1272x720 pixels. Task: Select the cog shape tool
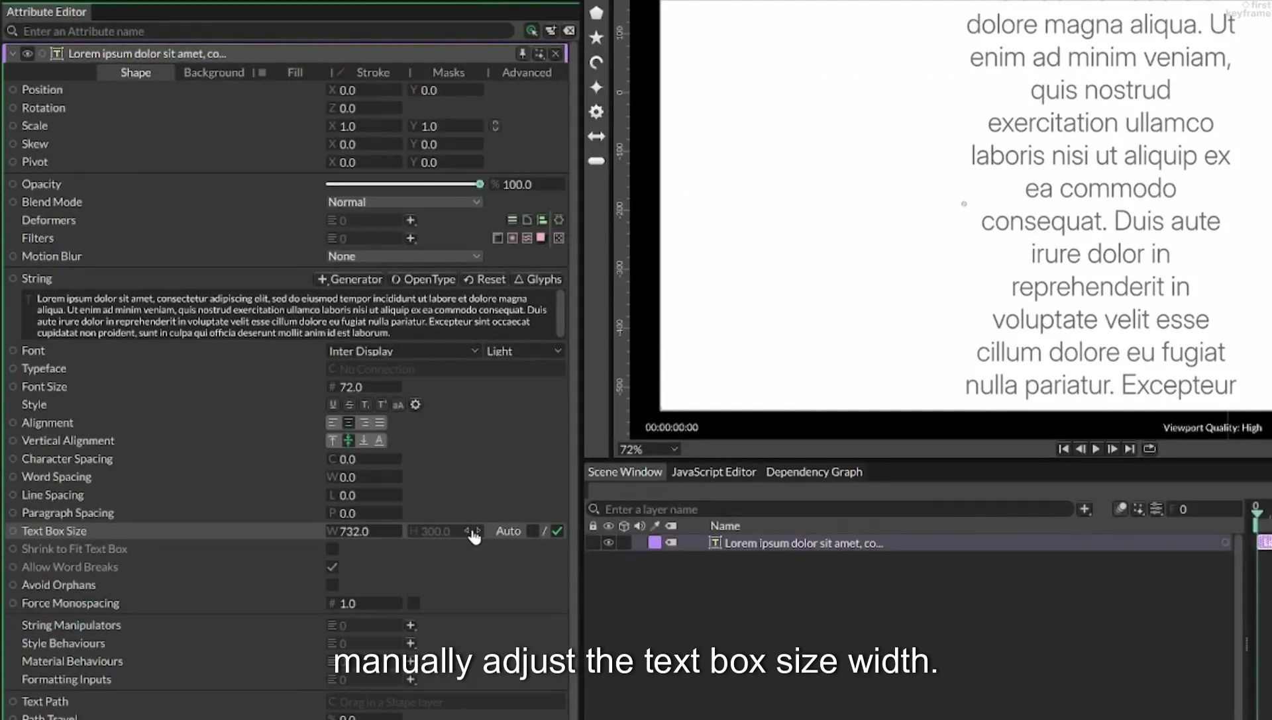coord(596,112)
